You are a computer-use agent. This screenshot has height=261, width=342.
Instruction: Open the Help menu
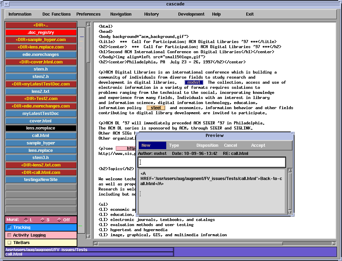pos(216,14)
